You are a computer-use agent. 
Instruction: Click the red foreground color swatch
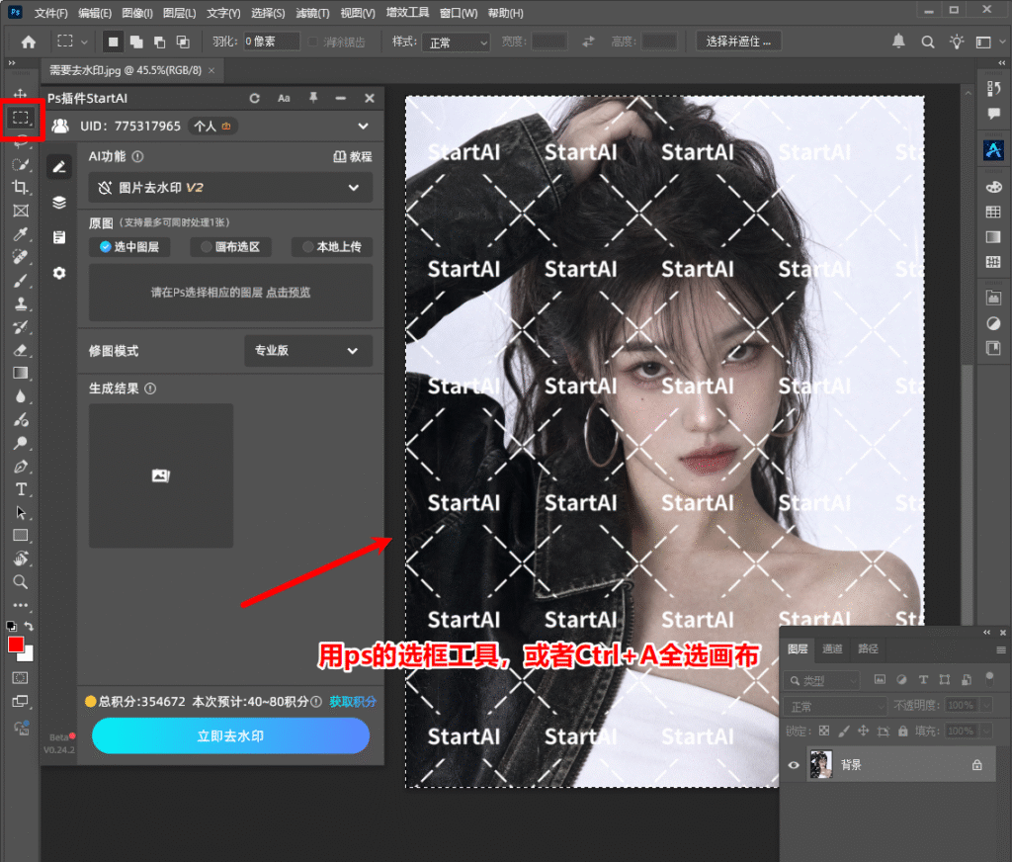click(x=16, y=645)
